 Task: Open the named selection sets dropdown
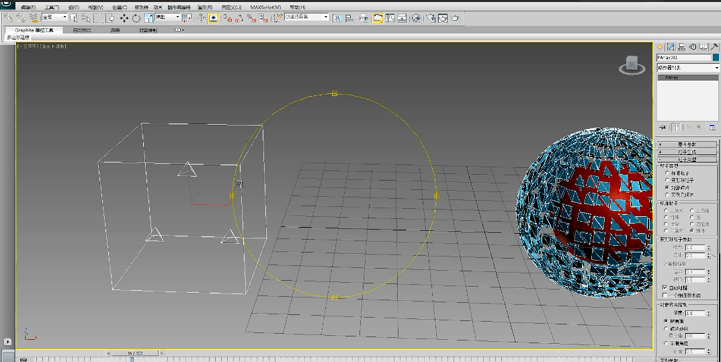click(x=306, y=17)
